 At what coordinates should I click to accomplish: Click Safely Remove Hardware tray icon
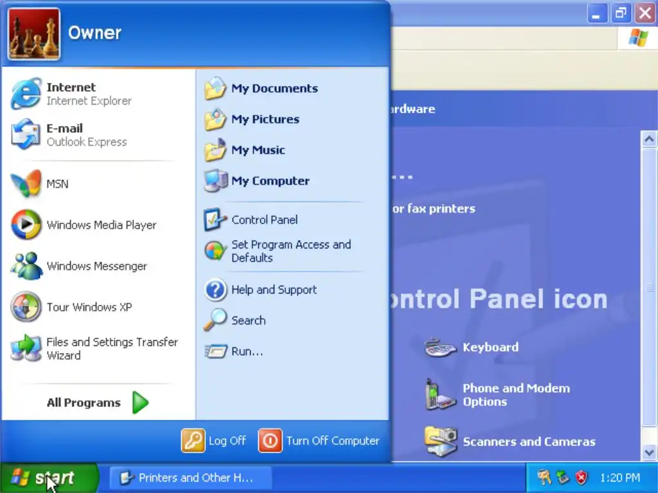(563, 477)
